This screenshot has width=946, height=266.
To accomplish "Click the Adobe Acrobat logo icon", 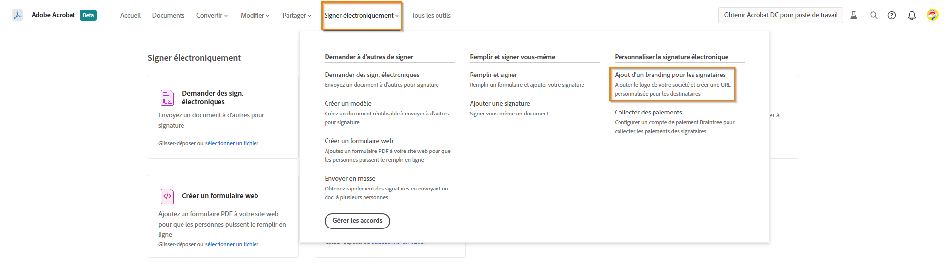I will click(x=18, y=15).
